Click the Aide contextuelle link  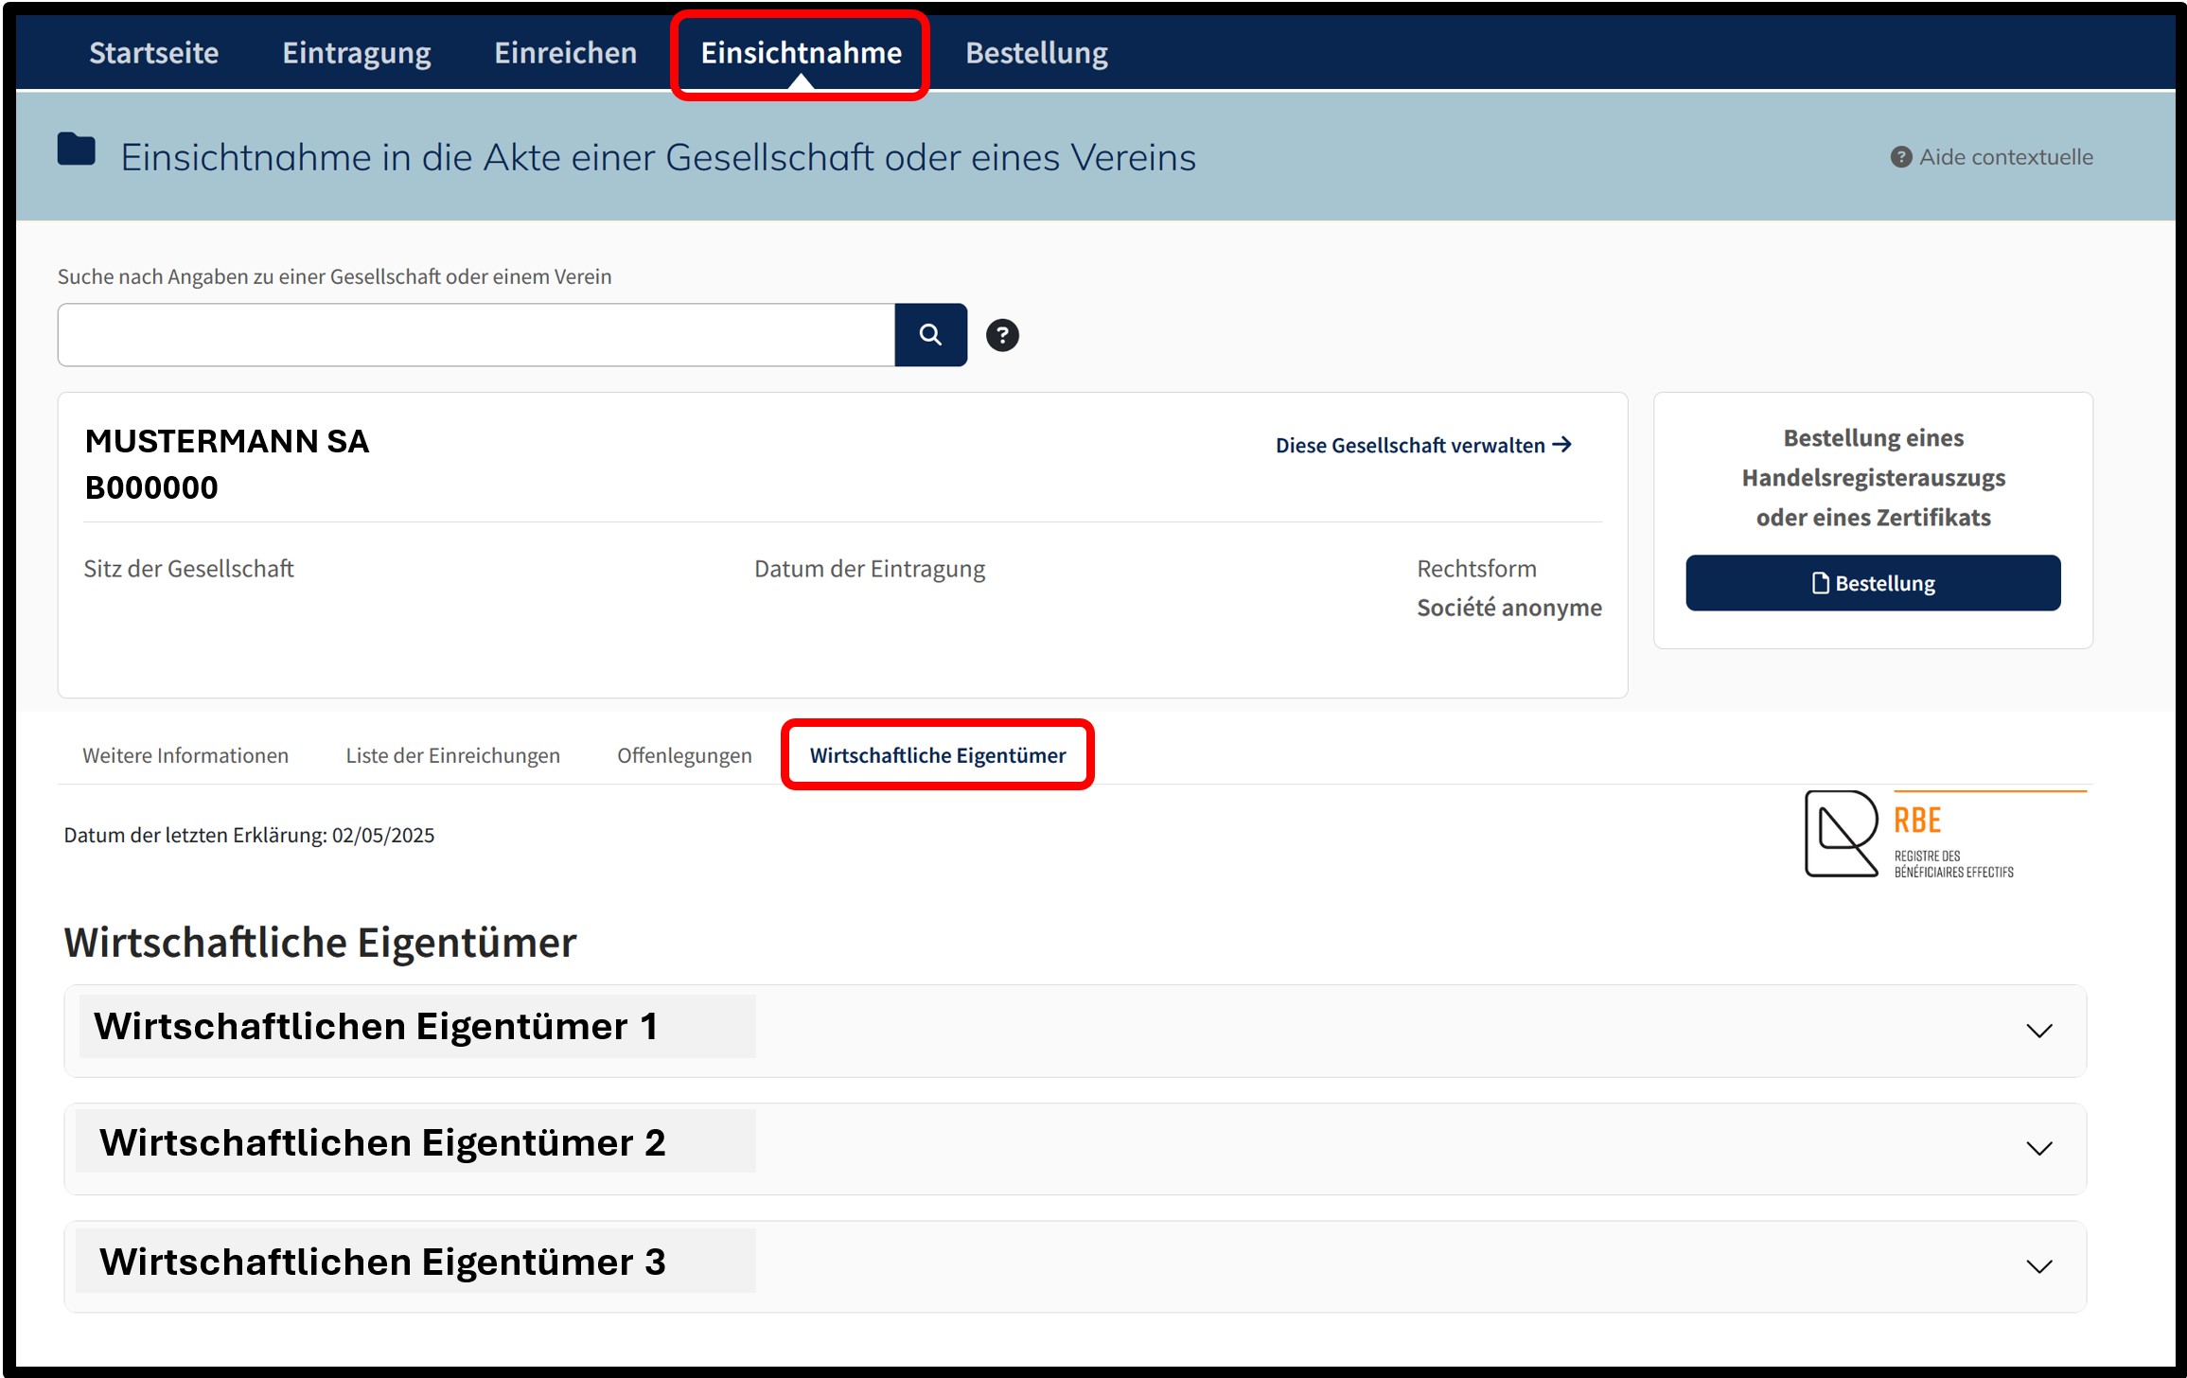point(2005,157)
